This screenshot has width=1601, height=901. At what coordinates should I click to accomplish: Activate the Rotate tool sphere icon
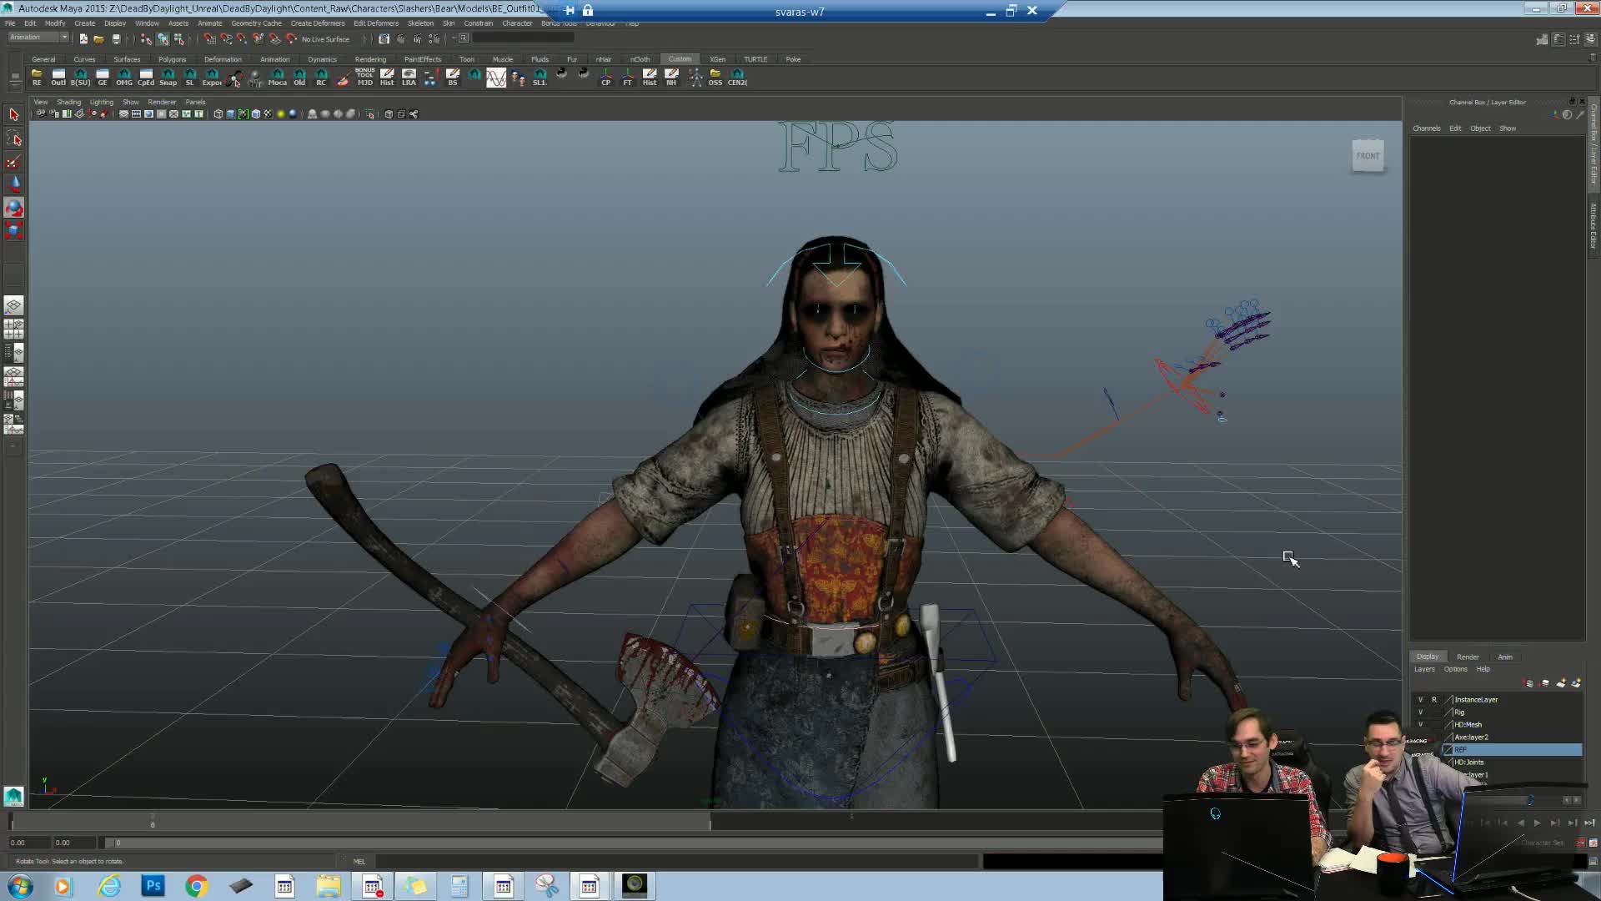click(13, 208)
